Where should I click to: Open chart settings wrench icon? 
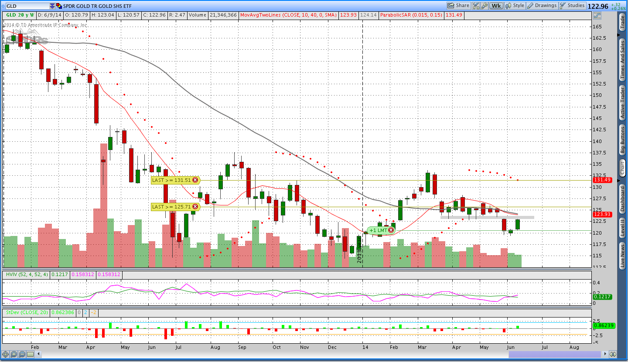pos(484,6)
